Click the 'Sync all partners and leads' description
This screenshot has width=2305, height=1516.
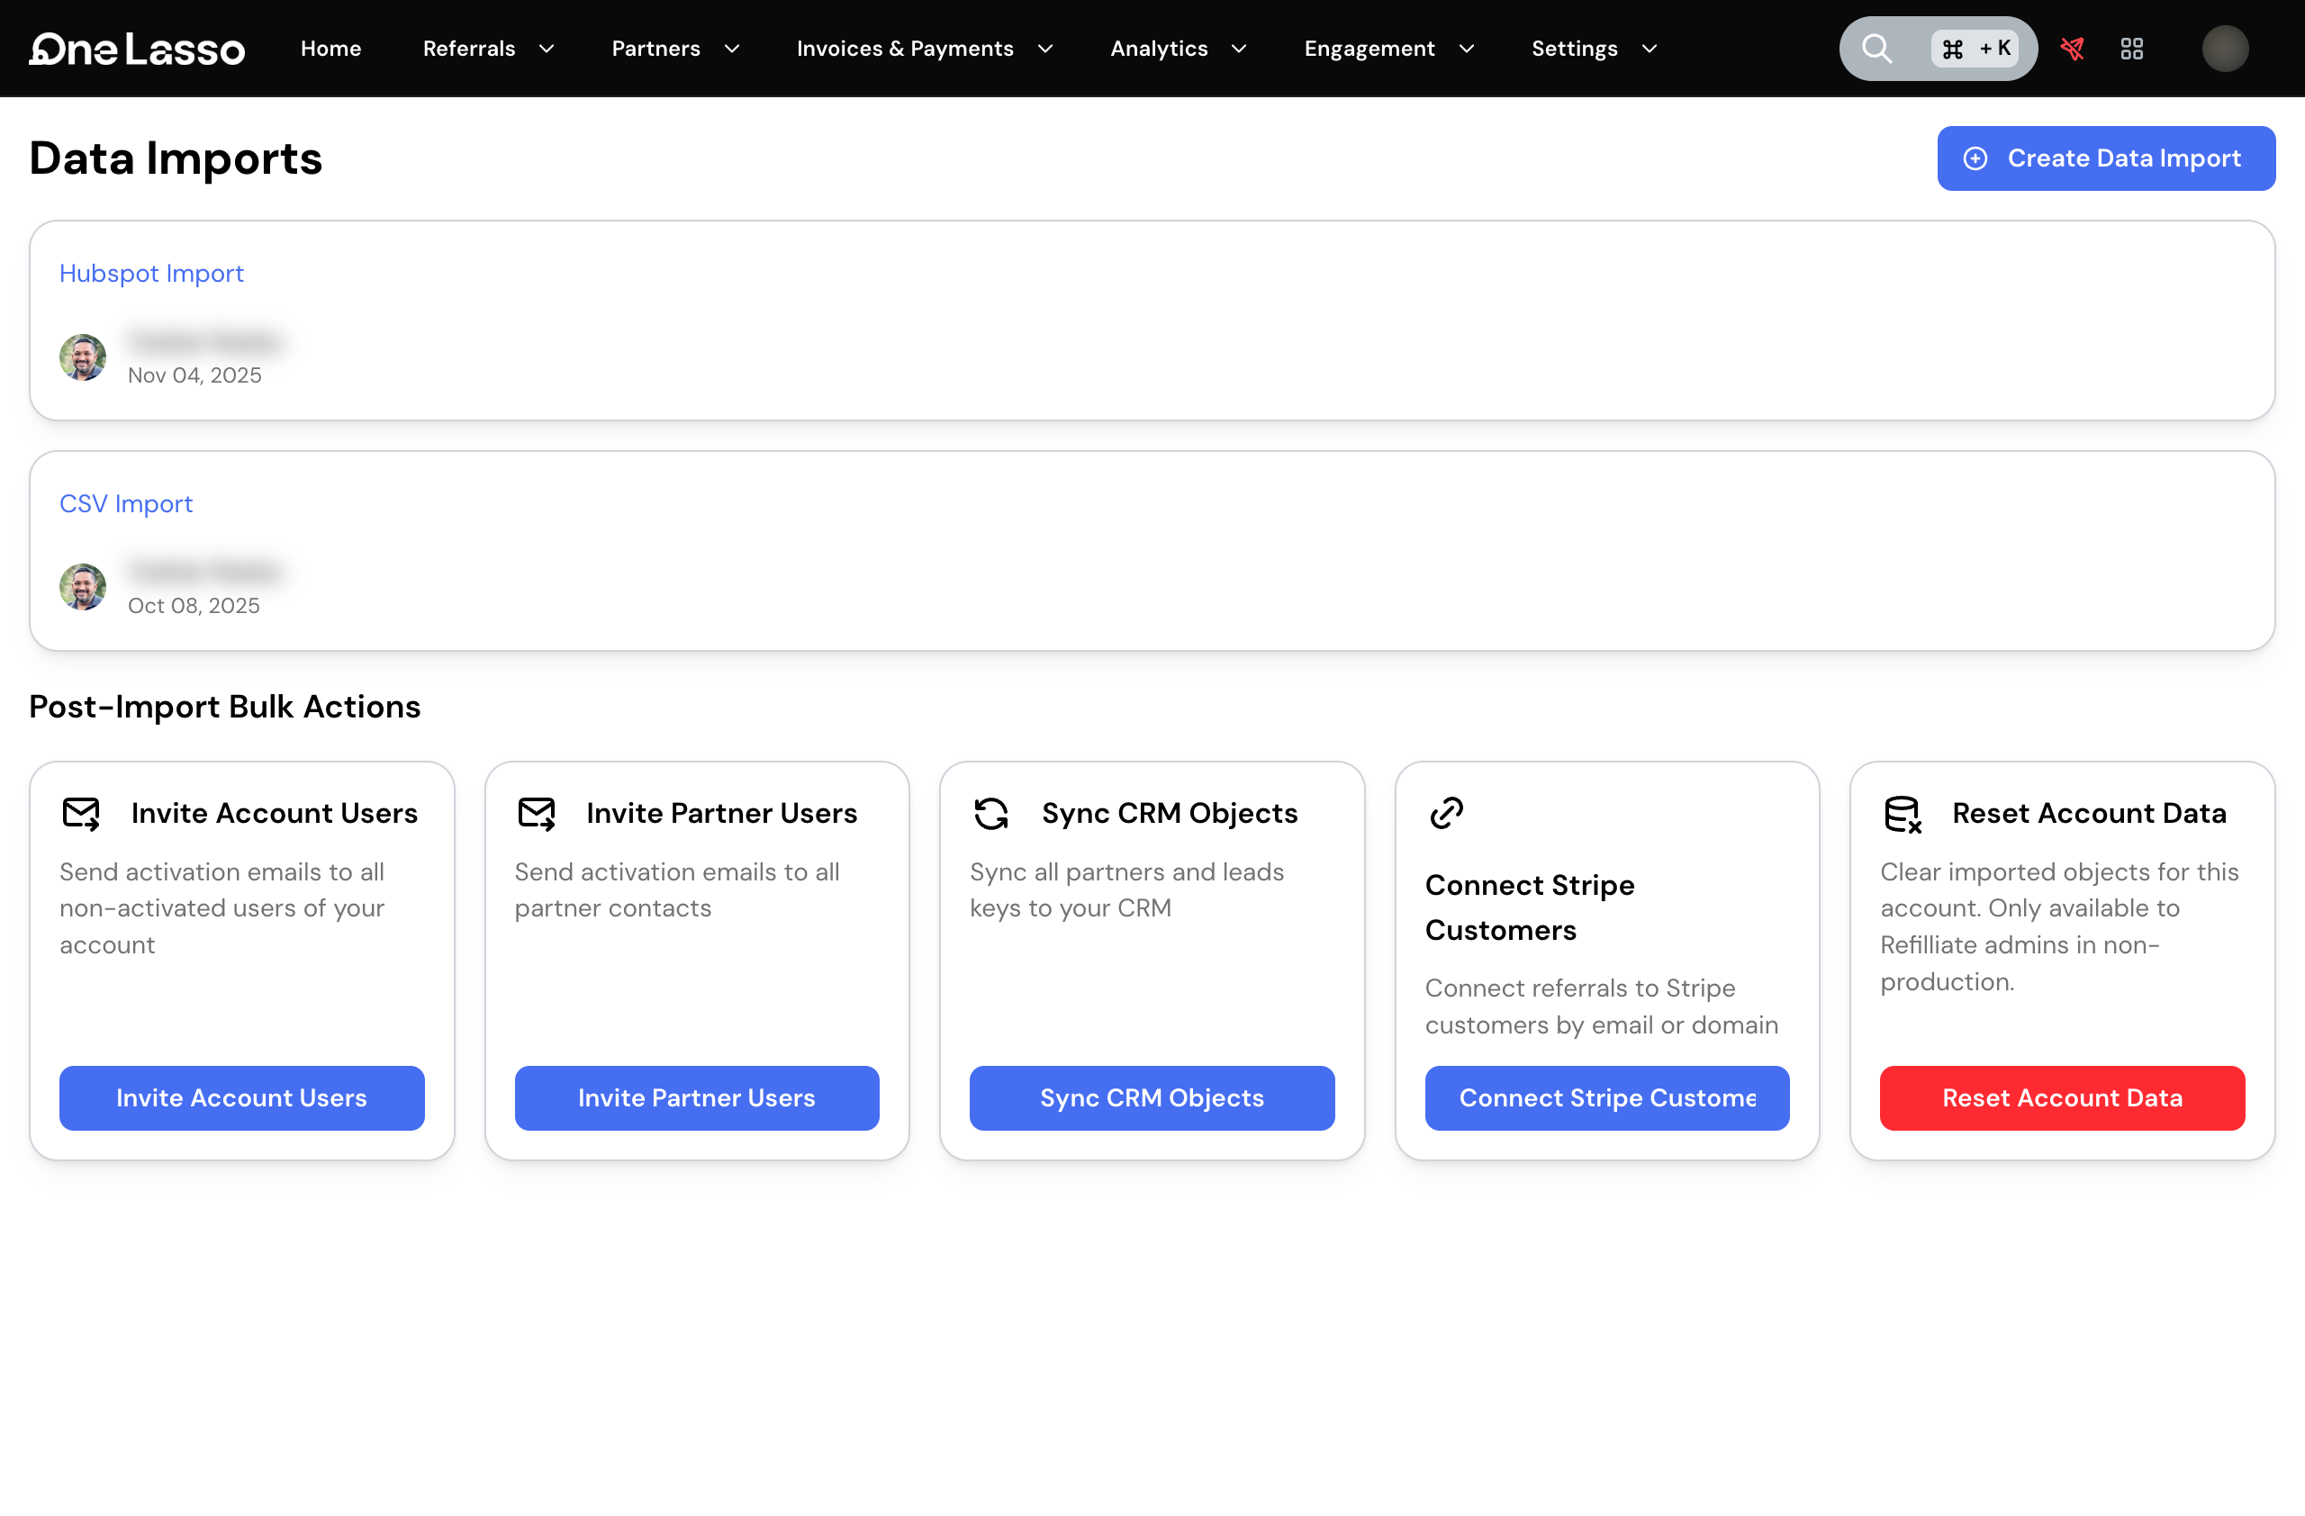tap(1126, 890)
